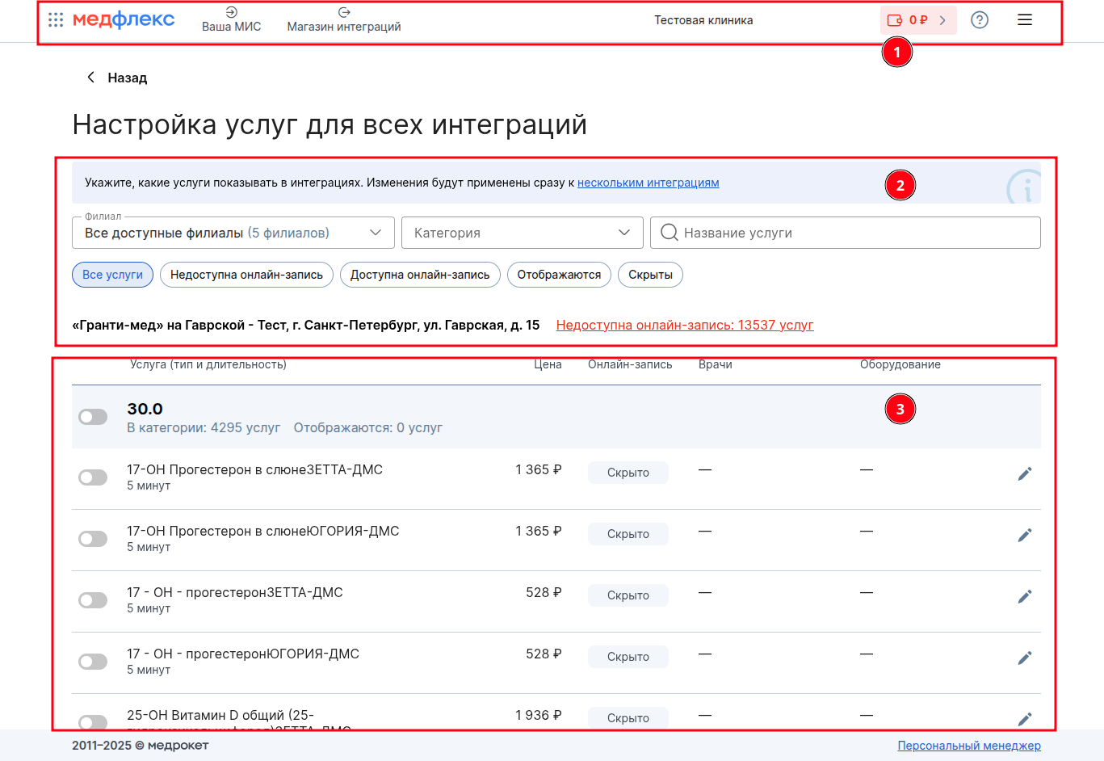
Task: Select the Недоступна онлайн-запись filter
Action: (x=246, y=275)
